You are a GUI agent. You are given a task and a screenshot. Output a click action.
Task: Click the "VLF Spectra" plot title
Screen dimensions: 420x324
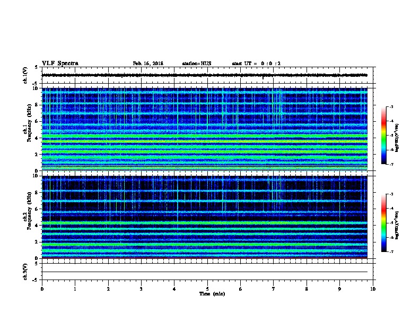pyautogui.click(x=60, y=64)
